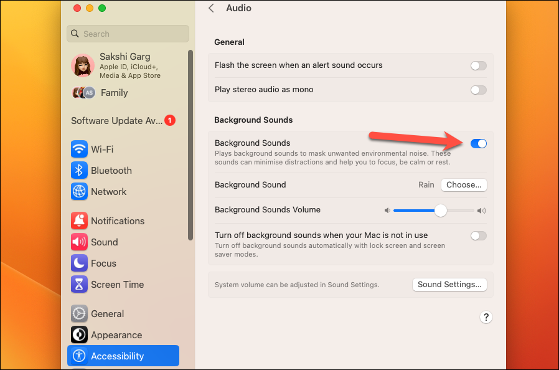Click Sakshi Garg profile avatar
The height and width of the screenshot is (370, 559).
tap(83, 65)
